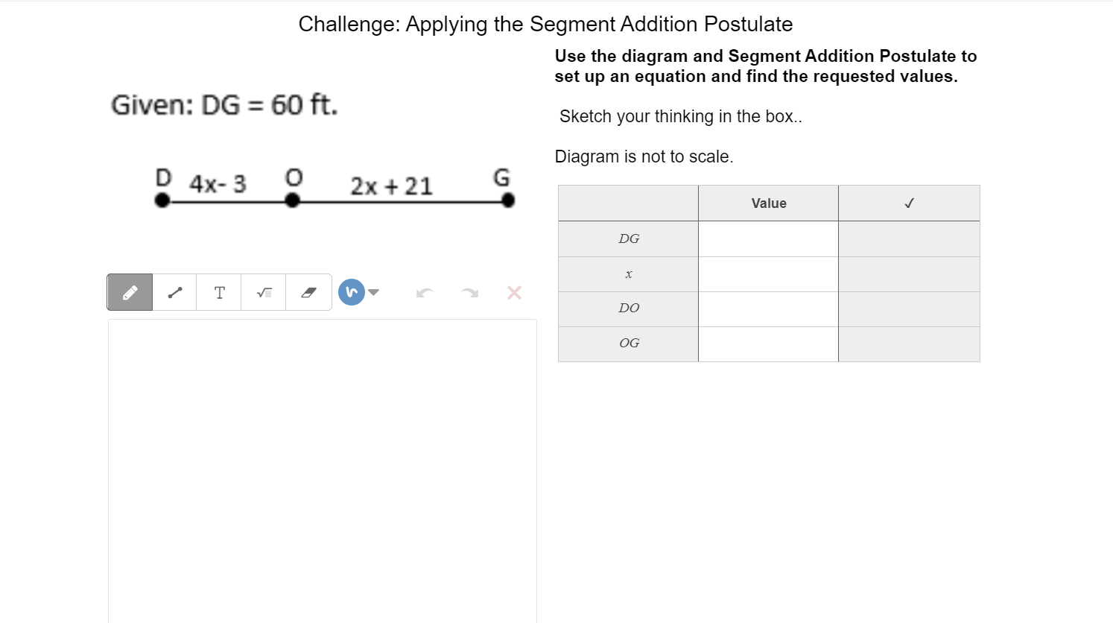Click the x value input cell
This screenshot has width=1113, height=623.
tap(768, 273)
